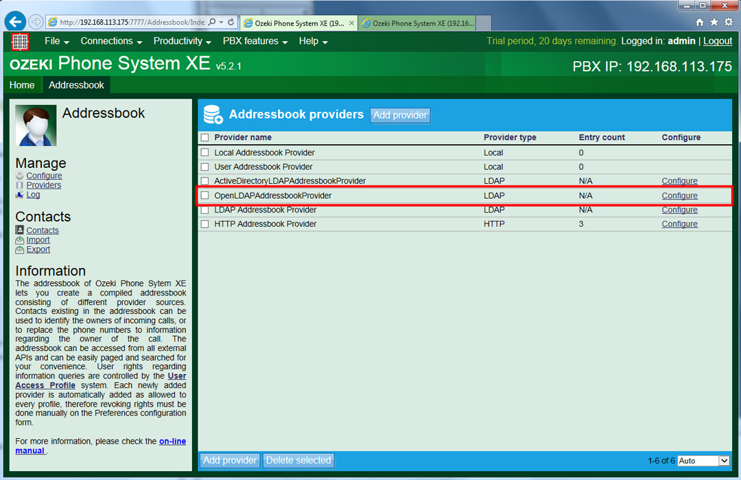Click the HTTP Addressbook Provider name
Viewport: 741px width, 480px height.
[265, 224]
